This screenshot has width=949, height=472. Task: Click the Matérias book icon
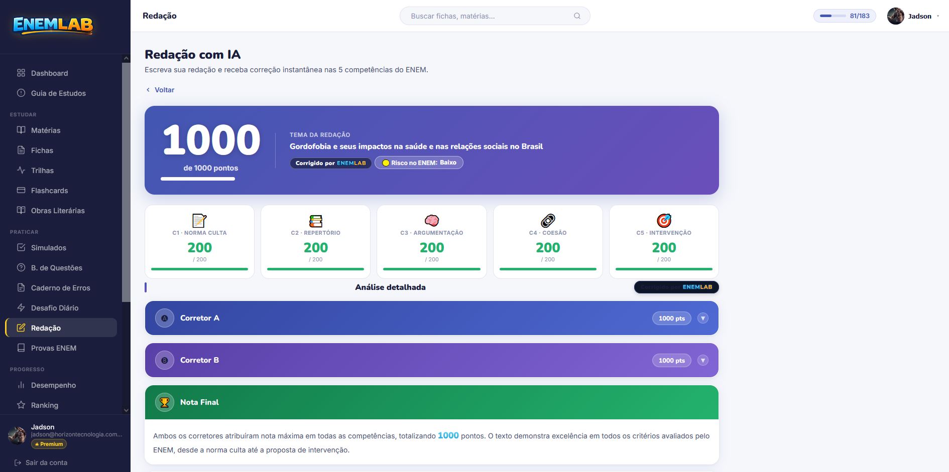tap(21, 130)
